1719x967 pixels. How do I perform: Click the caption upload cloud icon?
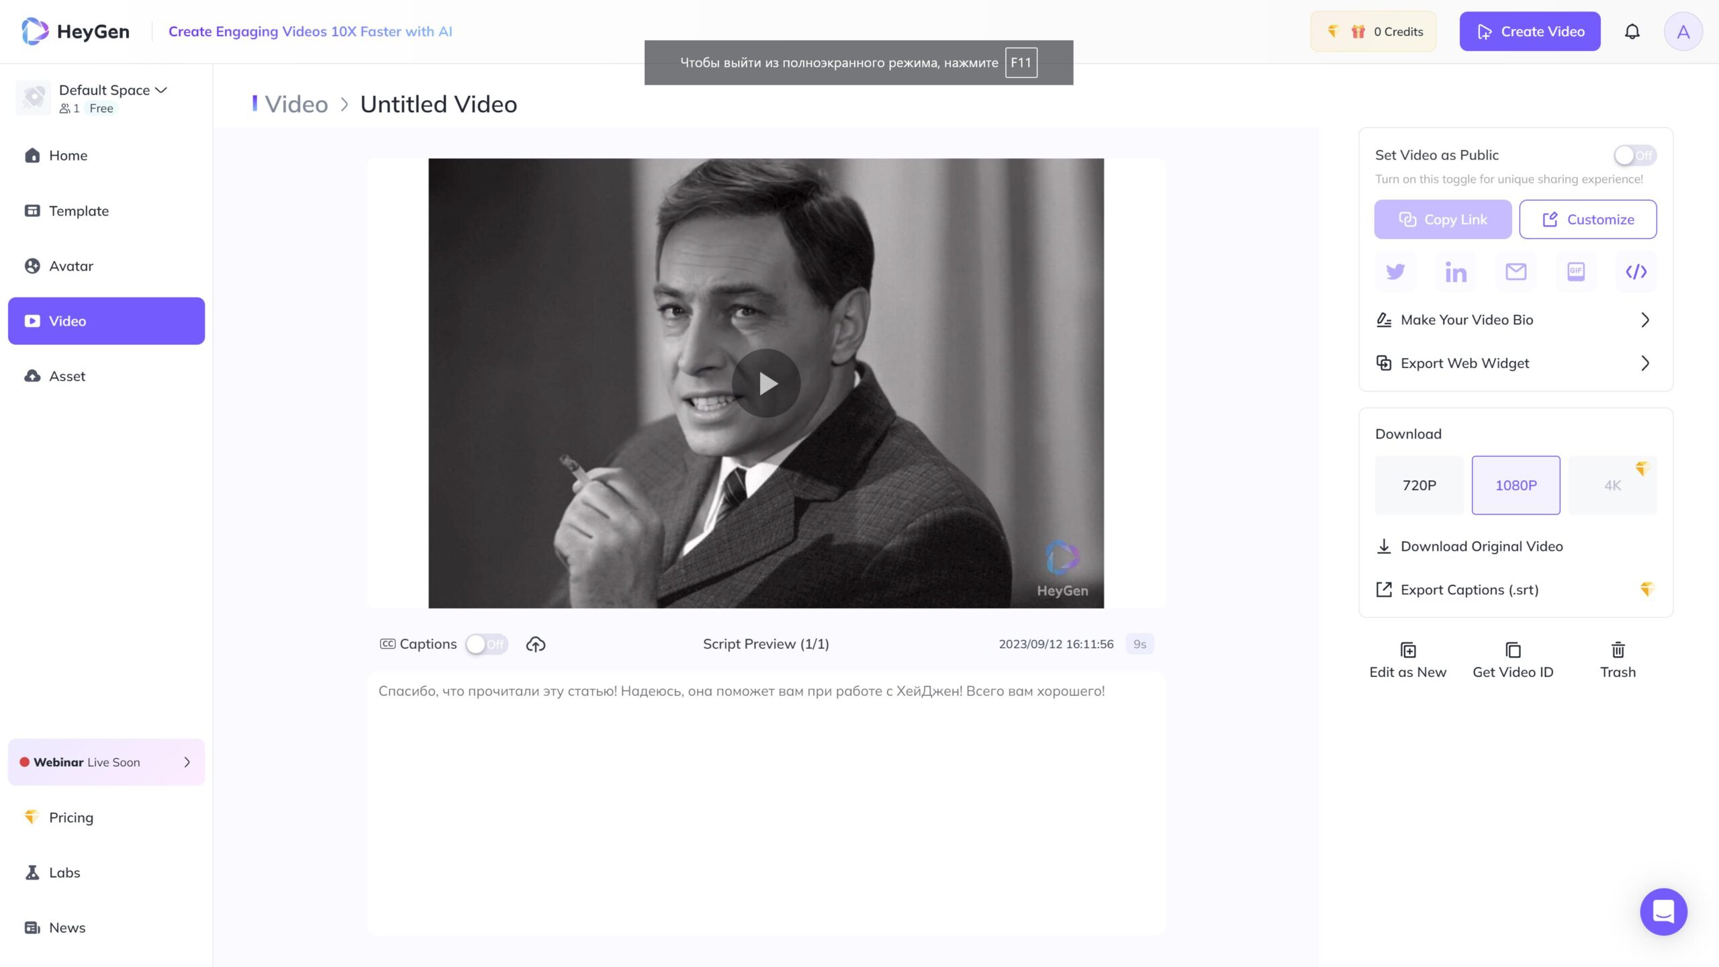535,645
